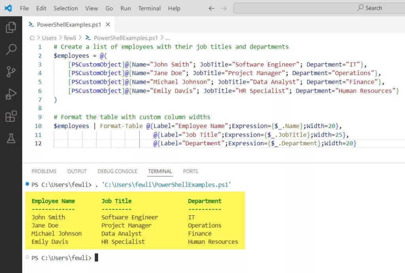
Task: Open the File menu
Action: pyautogui.click(x=24, y=8)
